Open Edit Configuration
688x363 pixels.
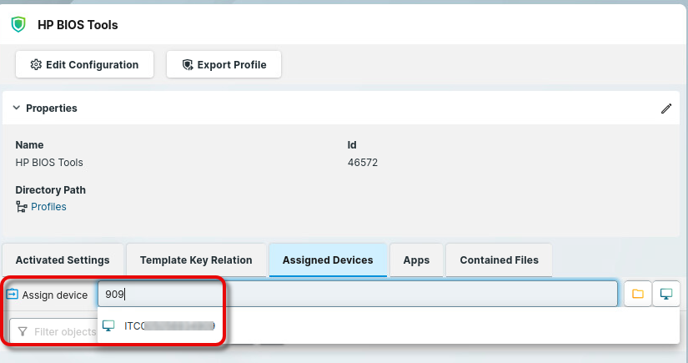[x=84, y=64]
